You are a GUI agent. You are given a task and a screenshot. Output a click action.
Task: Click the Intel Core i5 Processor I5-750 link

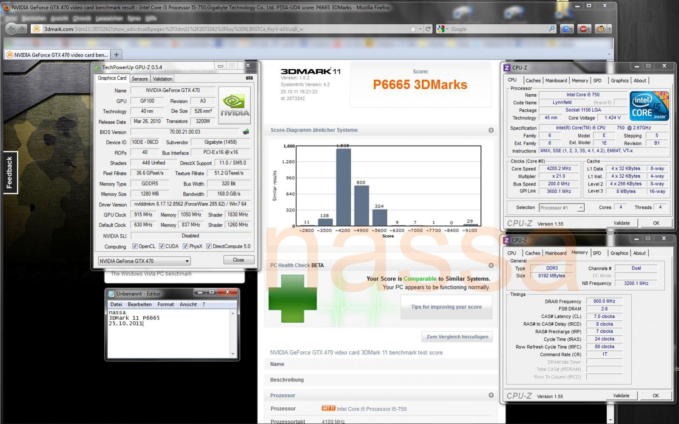coord(372,409)
